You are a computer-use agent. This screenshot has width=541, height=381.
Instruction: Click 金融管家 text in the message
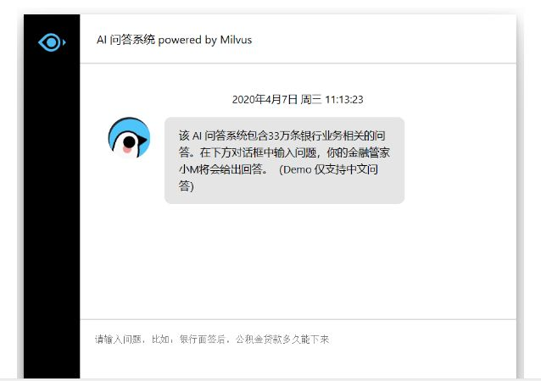tap(369, 152)
